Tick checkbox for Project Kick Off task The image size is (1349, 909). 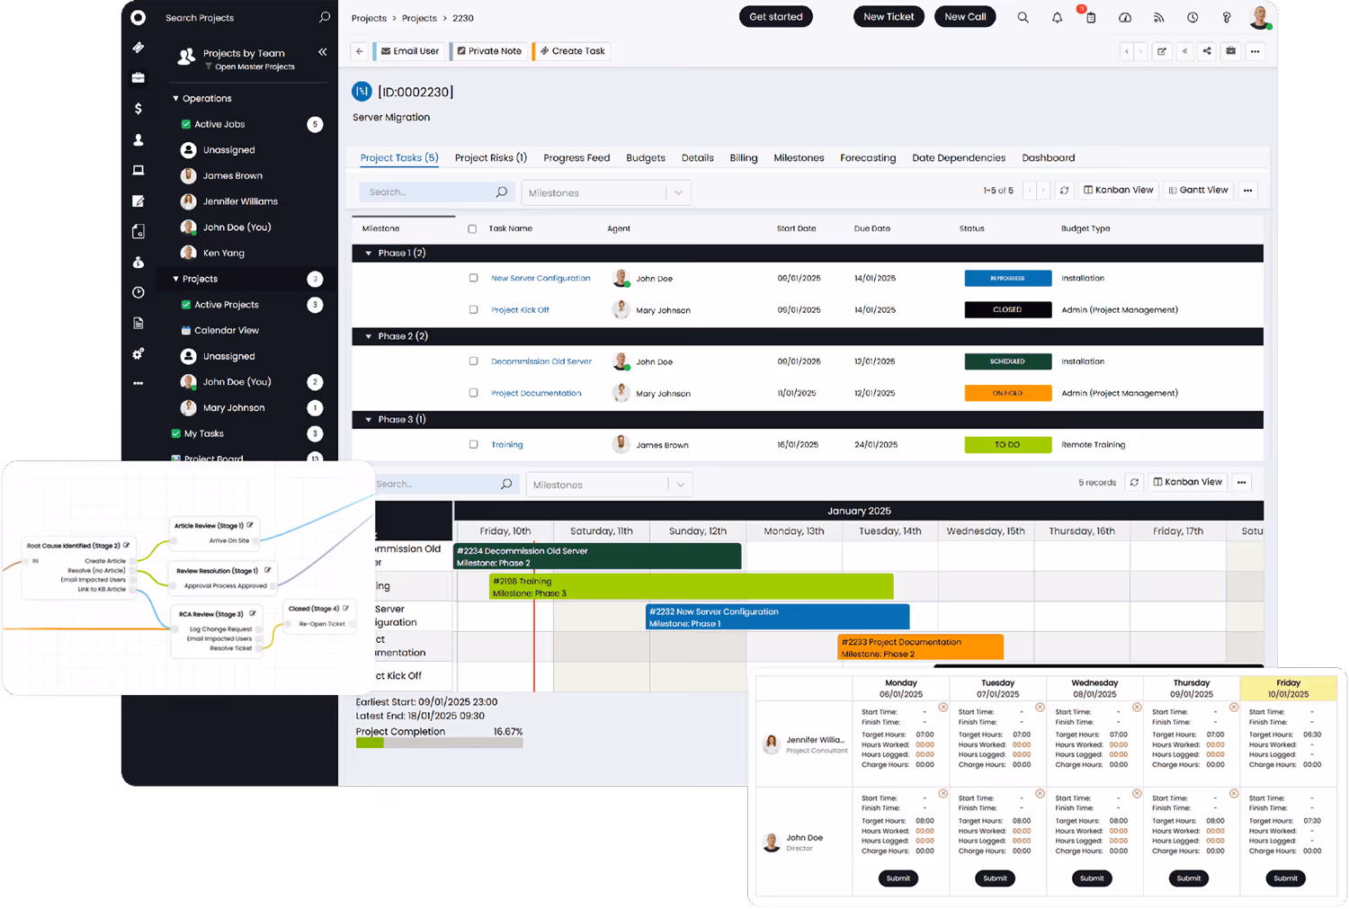[x=473, y=309]
